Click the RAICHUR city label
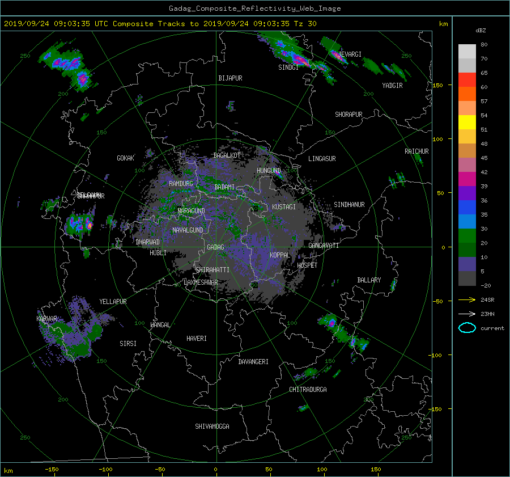Viewport: 510px width, 477px height. click(416, 151)
